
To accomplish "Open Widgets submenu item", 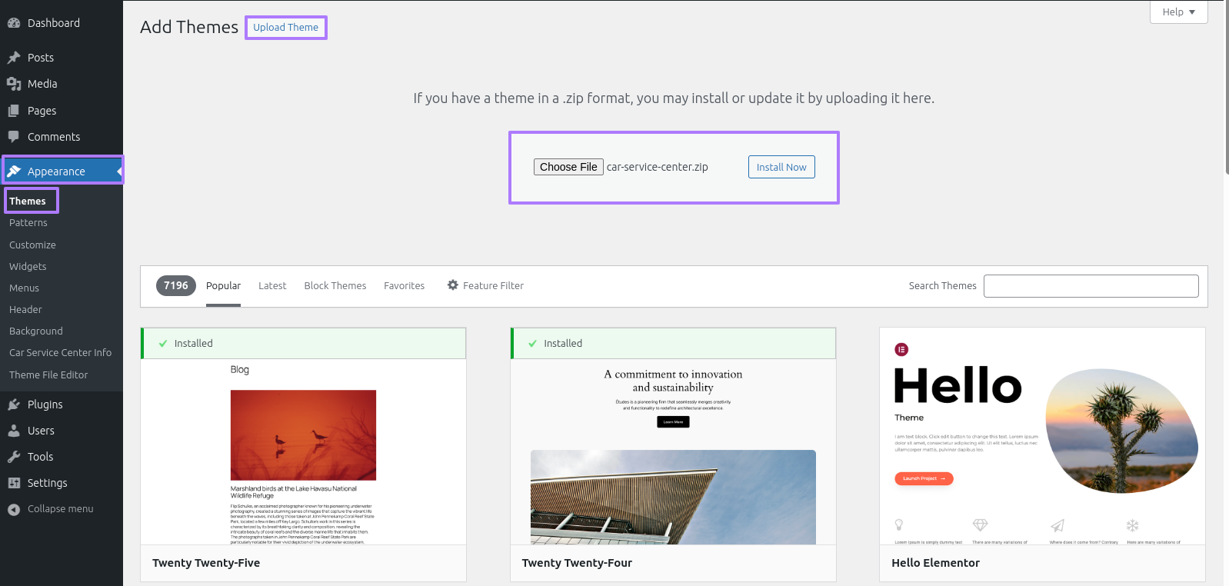I will (x=28, y=267).
